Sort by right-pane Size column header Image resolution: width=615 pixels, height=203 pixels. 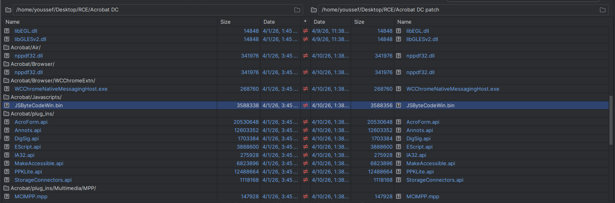point(372,22)
